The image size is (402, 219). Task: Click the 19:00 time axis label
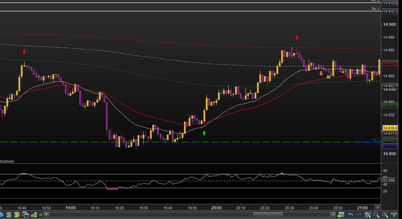click(x=71, y=208)
